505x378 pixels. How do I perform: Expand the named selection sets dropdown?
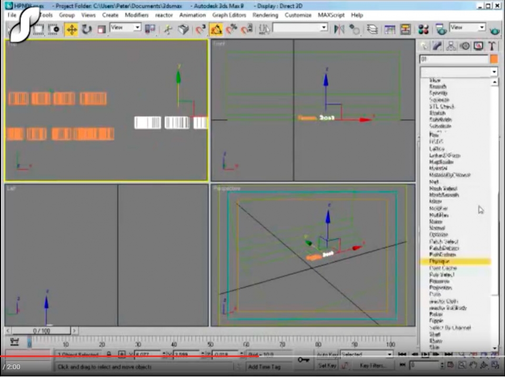point(323,28)
